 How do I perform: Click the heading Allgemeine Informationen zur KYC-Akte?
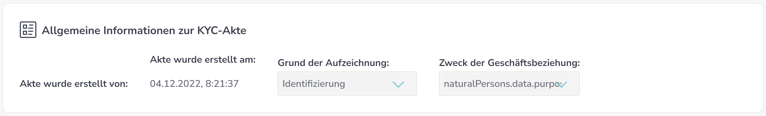click(144, 30)
